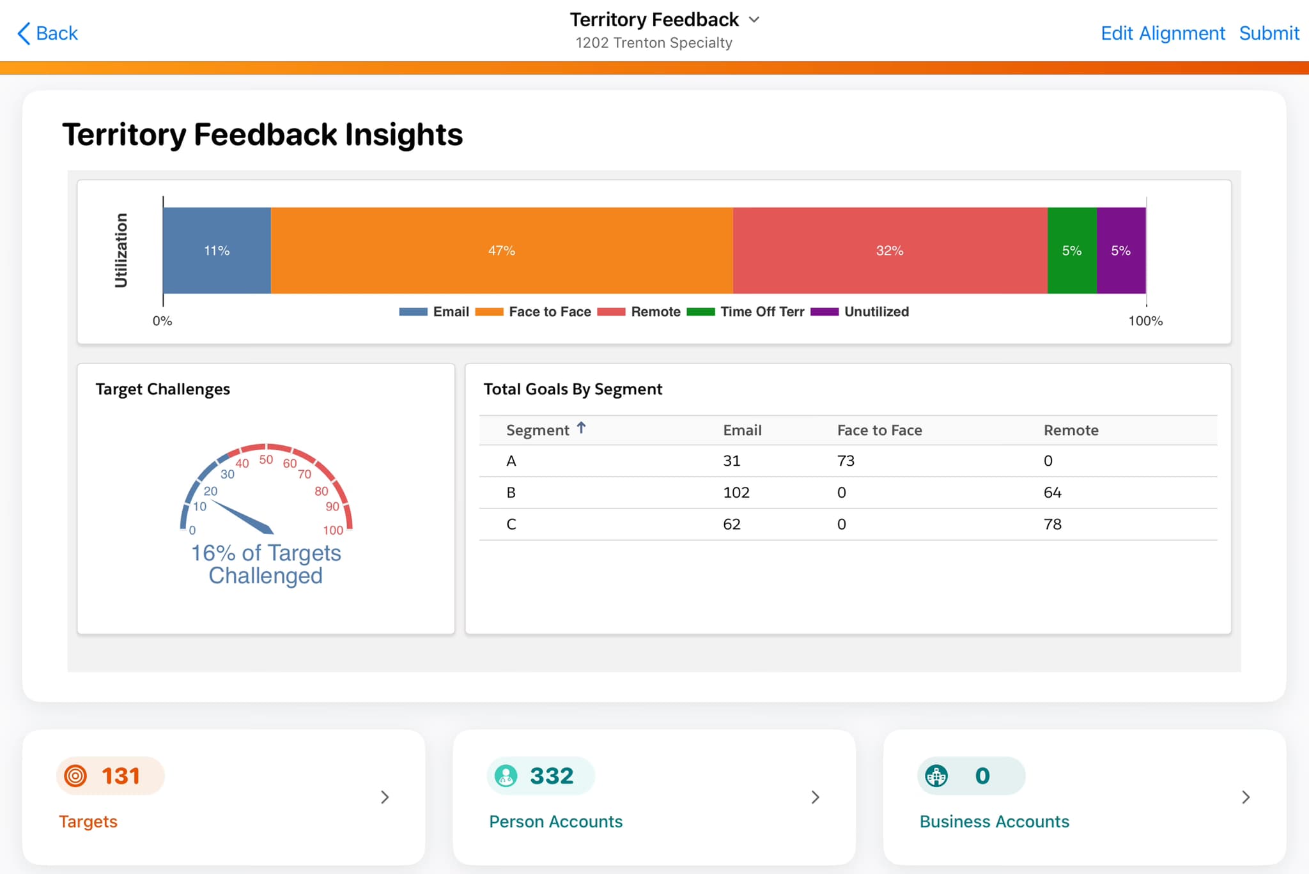Expand the Person Accounts card

pyautogui.click(x=816, y=797)
